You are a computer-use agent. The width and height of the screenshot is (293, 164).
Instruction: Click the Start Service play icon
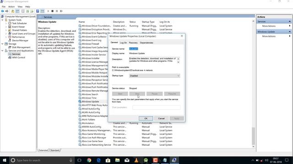pos(48,11)
